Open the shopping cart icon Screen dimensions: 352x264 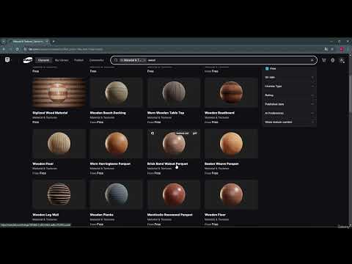[x=324, y=60]
